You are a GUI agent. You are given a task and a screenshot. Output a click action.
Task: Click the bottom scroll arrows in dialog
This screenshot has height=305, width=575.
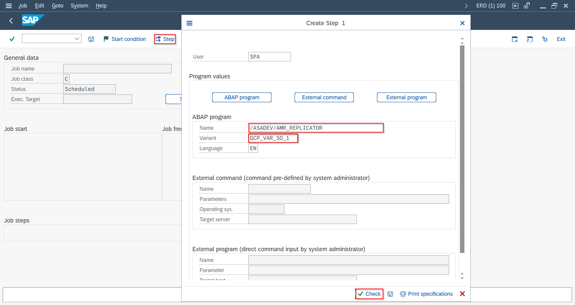tap(462, 276)
